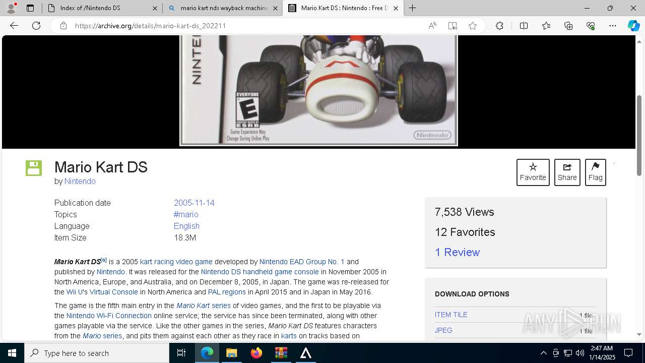The image size is (645, 363).
Task: Activate the Read aloud icon
Action: click(432, 26)
